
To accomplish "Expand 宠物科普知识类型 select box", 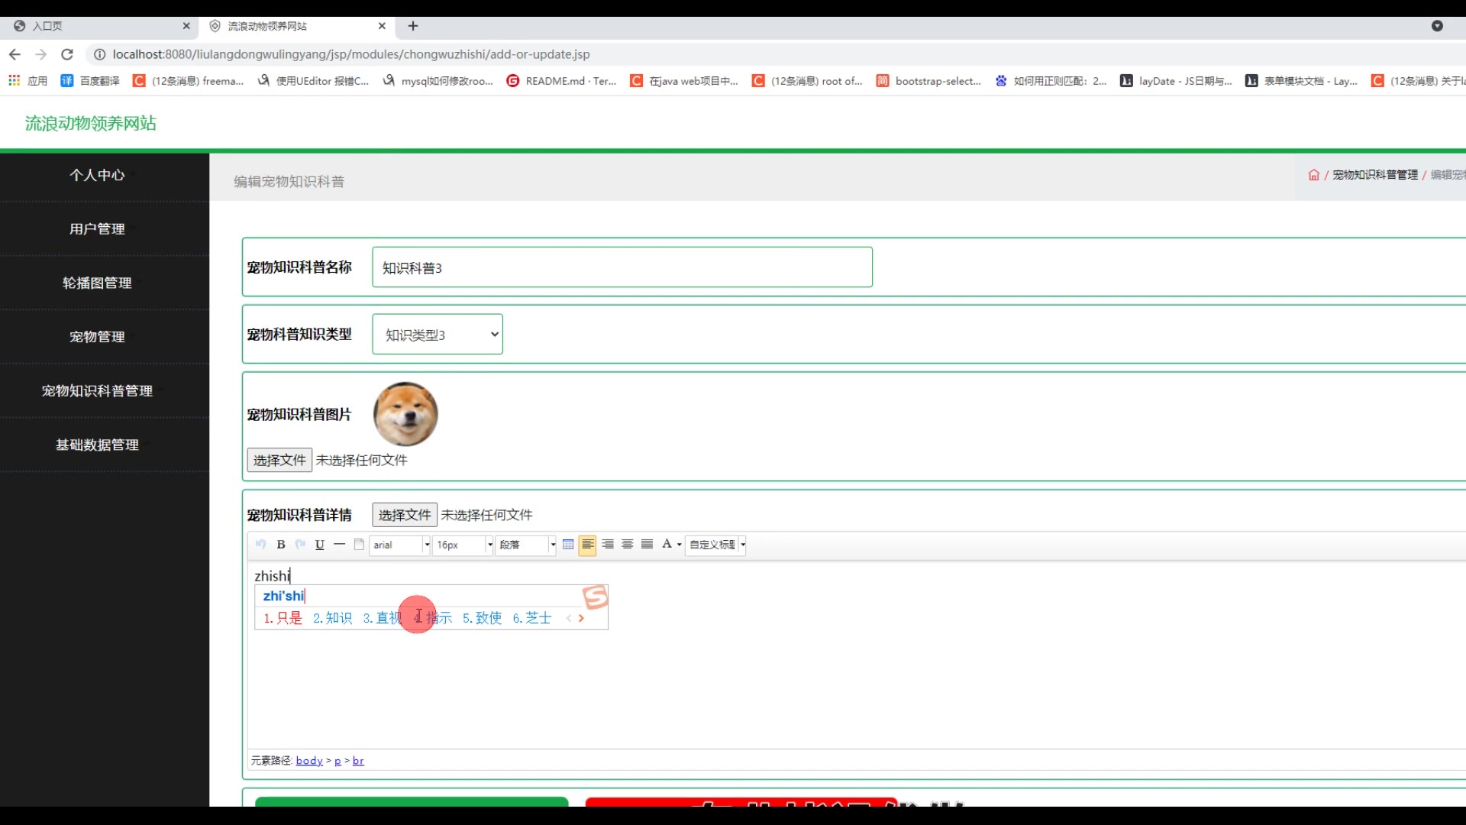I will click(x=438, y=335).
